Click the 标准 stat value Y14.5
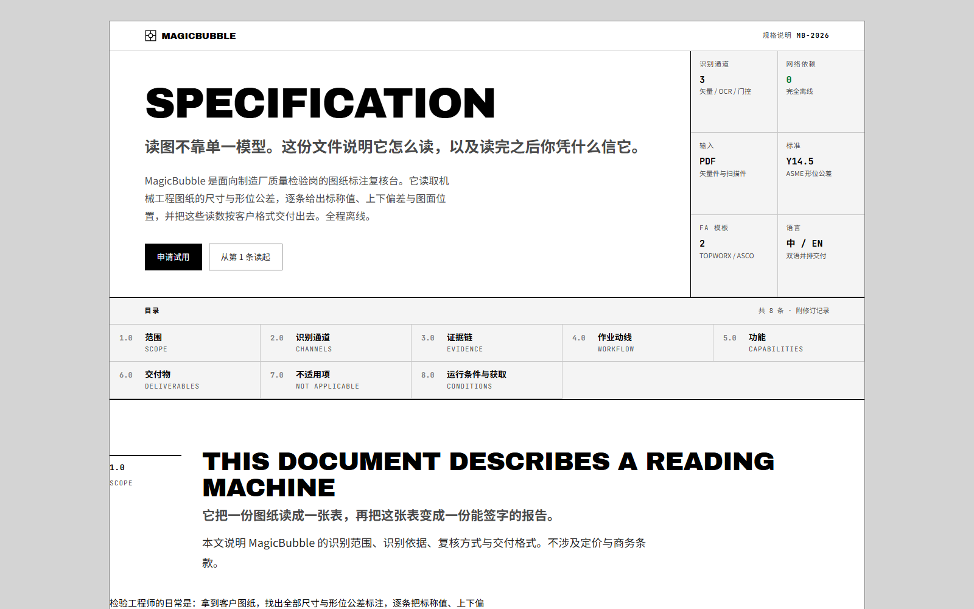Screen dimensions: 974x609 click(800, 161)
